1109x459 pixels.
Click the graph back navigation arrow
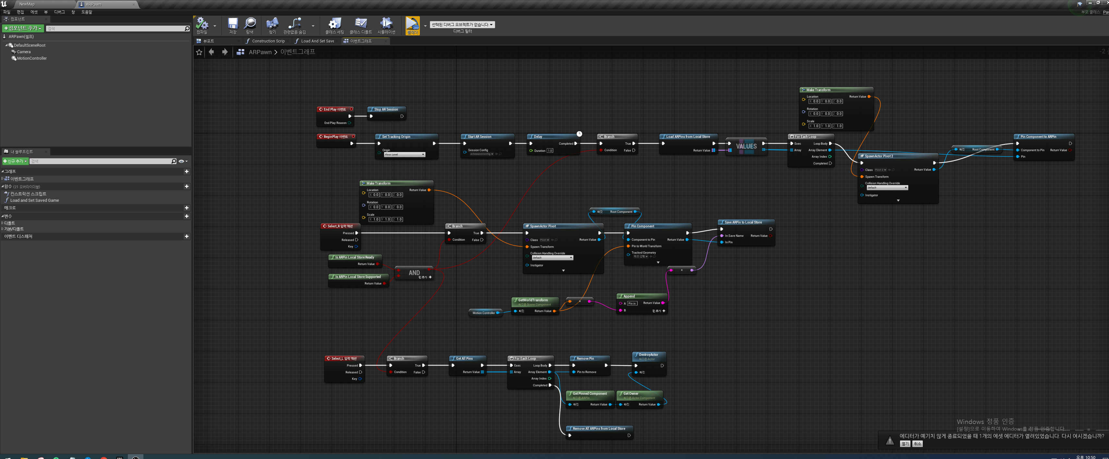[x=211, y=52]
